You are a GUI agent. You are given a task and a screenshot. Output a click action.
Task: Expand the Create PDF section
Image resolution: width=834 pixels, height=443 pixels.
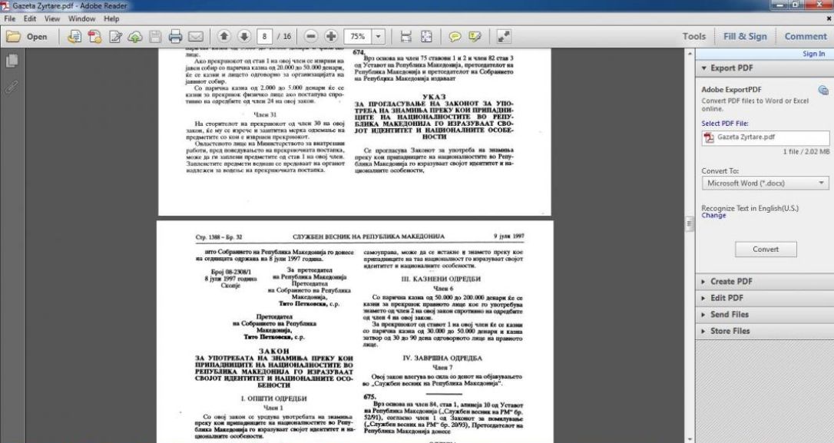731,282
